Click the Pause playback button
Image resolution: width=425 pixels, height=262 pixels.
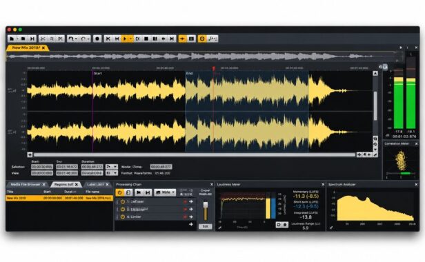pos(155,39)
